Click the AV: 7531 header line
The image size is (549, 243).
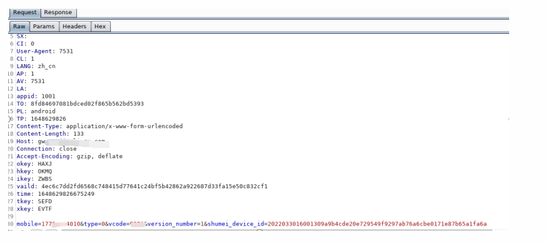30,81
